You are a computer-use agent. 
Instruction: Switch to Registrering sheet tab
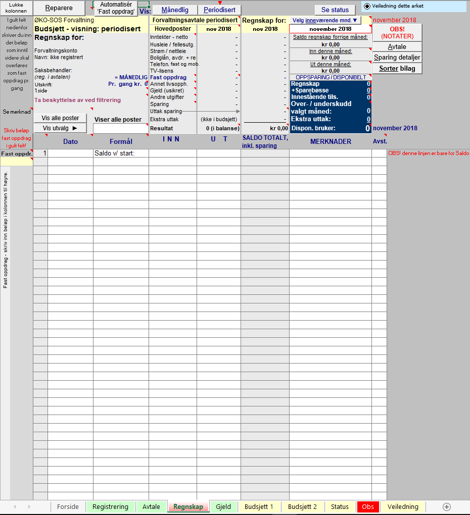(111, 506)
